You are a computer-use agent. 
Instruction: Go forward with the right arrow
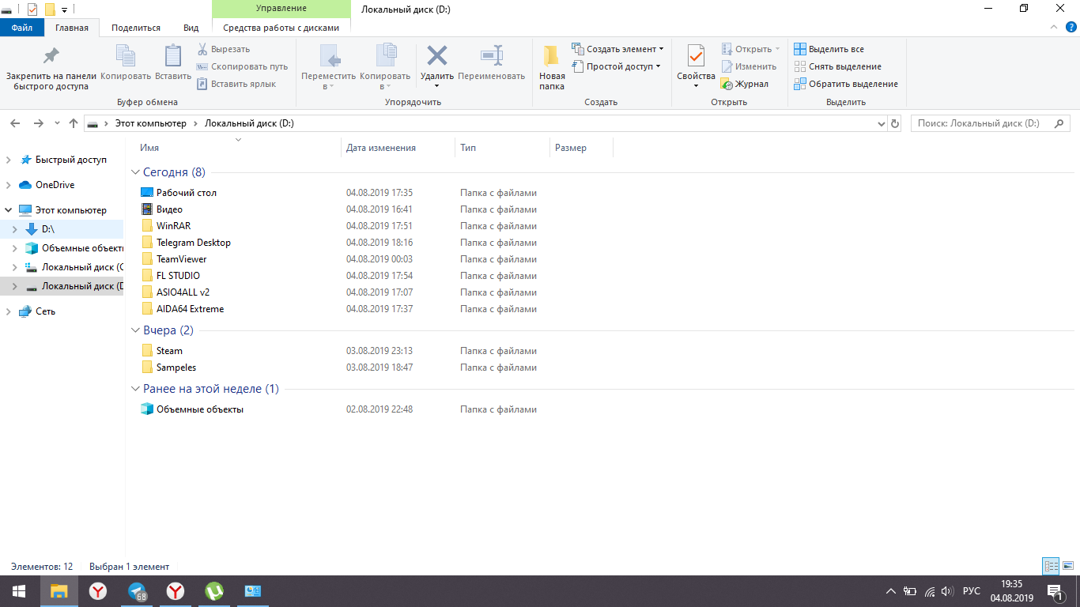(x=38, y=123)
